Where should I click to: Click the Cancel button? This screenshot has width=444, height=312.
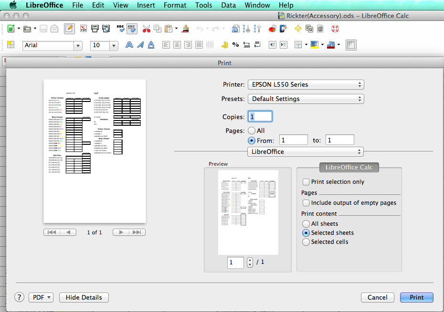(378, 297)
